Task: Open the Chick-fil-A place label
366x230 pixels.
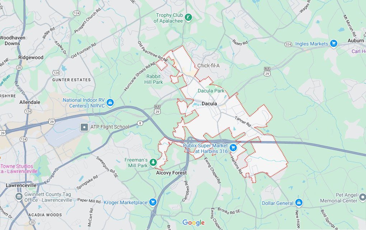Action: click(x=208, y=66)
